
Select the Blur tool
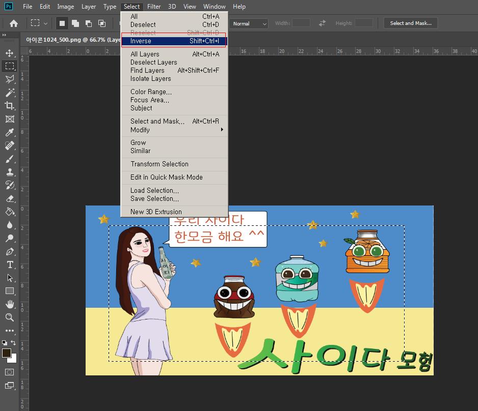pos(10,225)
